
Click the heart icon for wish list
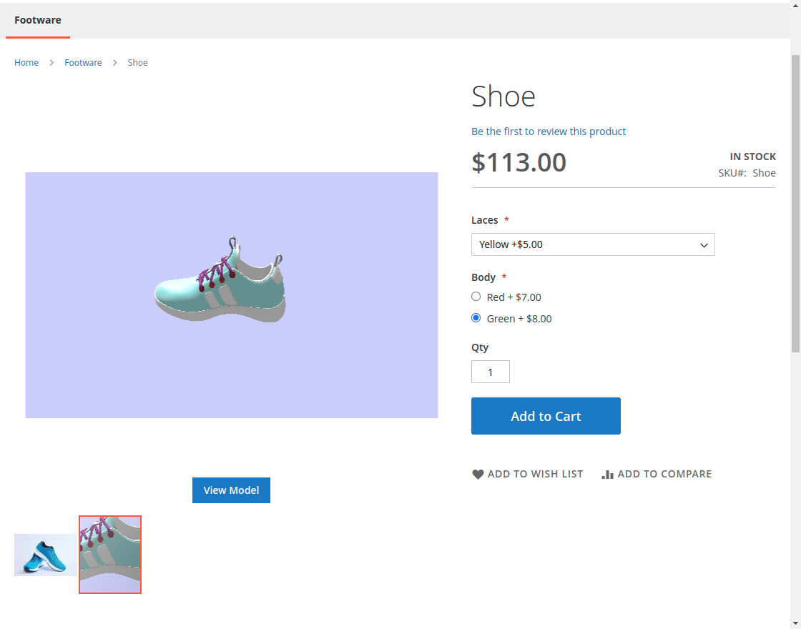[478, 473]
